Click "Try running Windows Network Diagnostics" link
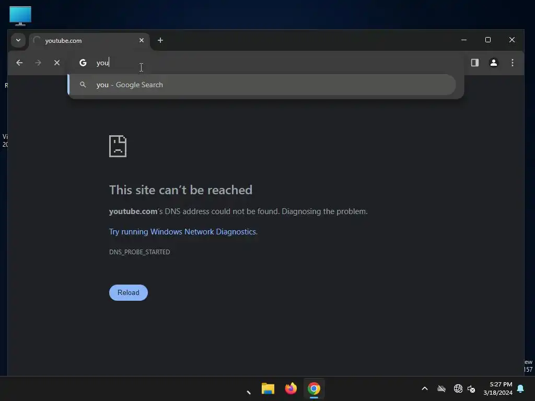Screen dimensions: 535x401 [x=182, y=232]
